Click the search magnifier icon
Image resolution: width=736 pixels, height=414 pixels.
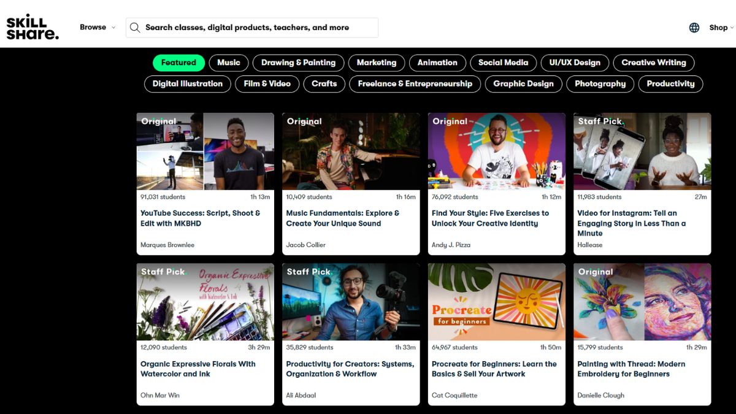[135, 28]
